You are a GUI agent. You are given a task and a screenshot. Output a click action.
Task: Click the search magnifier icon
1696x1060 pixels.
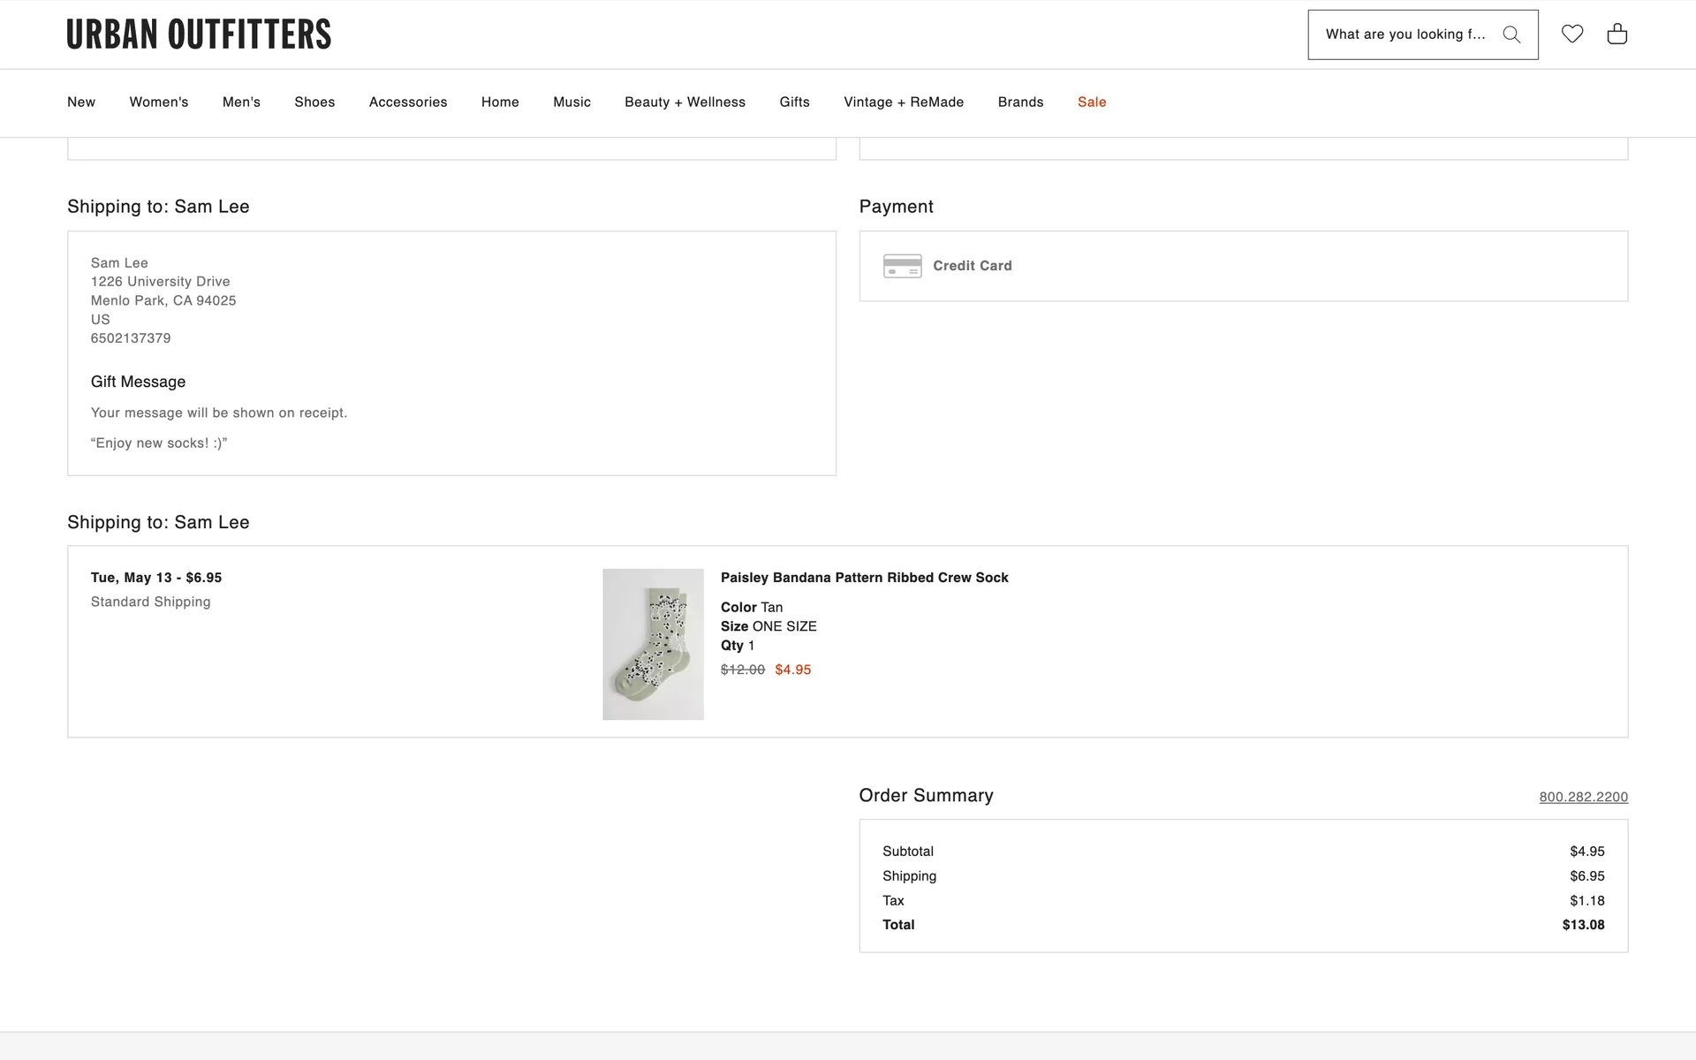coord(1511,34)
